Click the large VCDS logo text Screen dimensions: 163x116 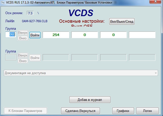[x=81, y=13]
